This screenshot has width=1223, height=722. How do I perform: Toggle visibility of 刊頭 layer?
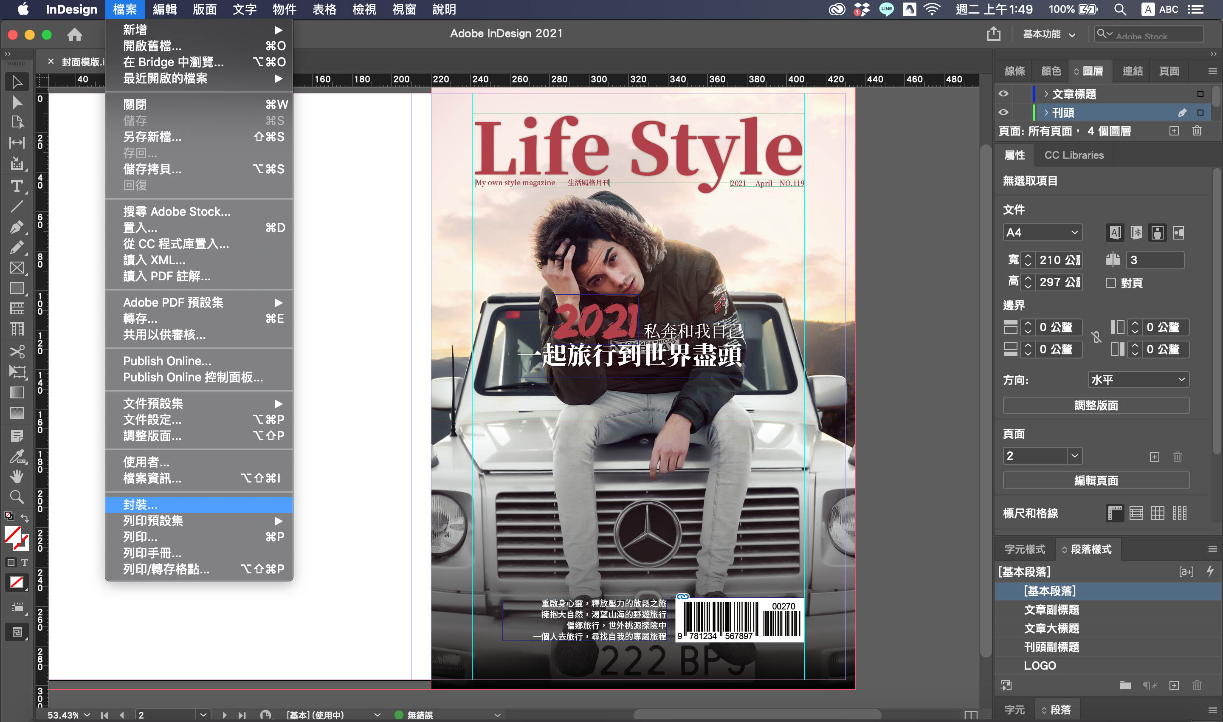point(1003,113)
